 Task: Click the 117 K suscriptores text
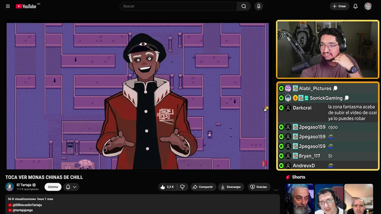coord(28,189)
